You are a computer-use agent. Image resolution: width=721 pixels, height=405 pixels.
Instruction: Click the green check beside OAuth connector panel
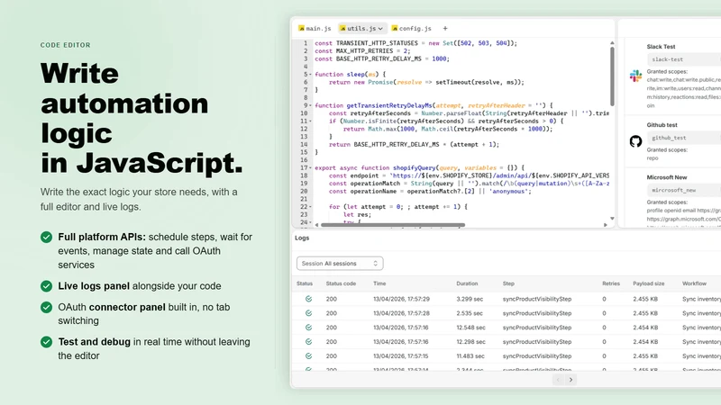[x=46, y=307]
